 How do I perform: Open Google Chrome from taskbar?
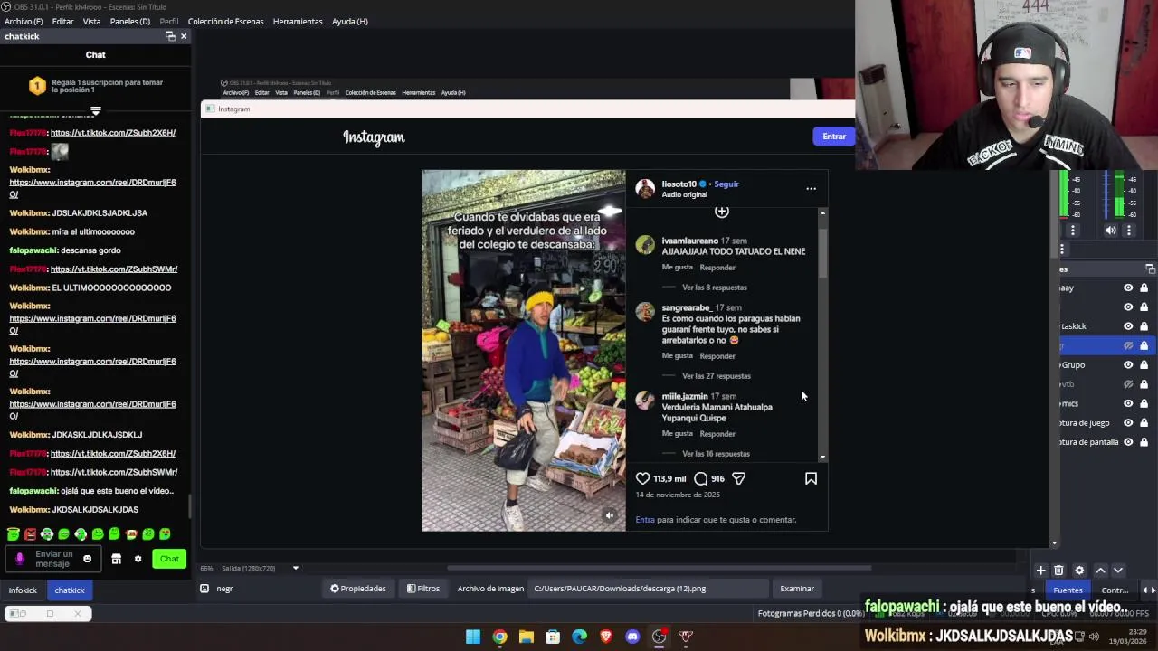(499, 637)
